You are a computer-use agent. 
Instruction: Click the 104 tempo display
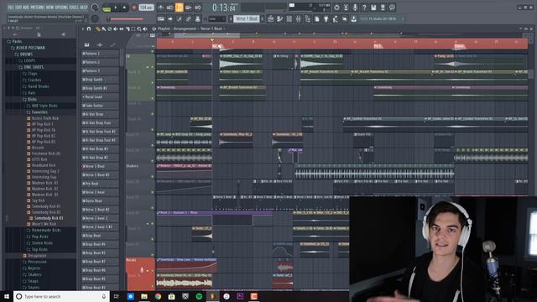tap(146, 8)
